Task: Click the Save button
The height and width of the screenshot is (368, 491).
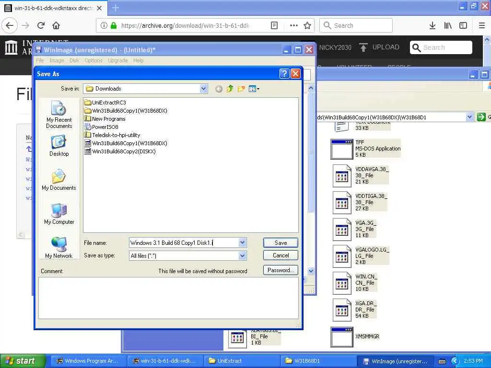Action: [281, 242]
